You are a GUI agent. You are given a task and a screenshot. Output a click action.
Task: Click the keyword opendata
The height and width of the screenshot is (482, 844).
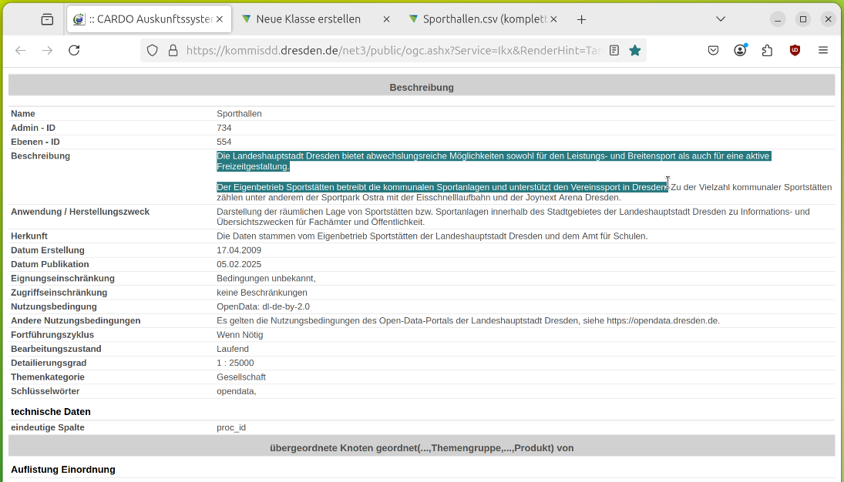[x=237, y=391]
